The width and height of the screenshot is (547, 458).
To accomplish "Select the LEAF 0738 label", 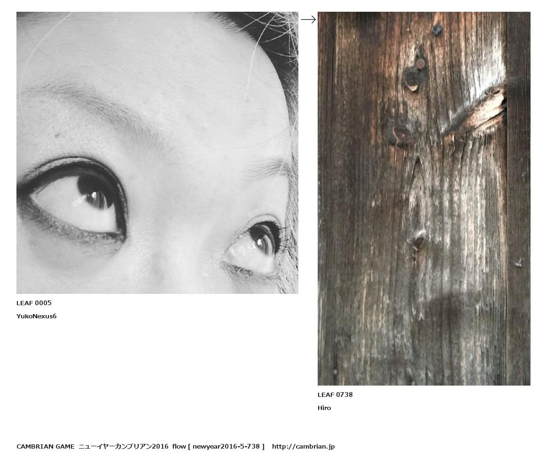I will (335, 395).
